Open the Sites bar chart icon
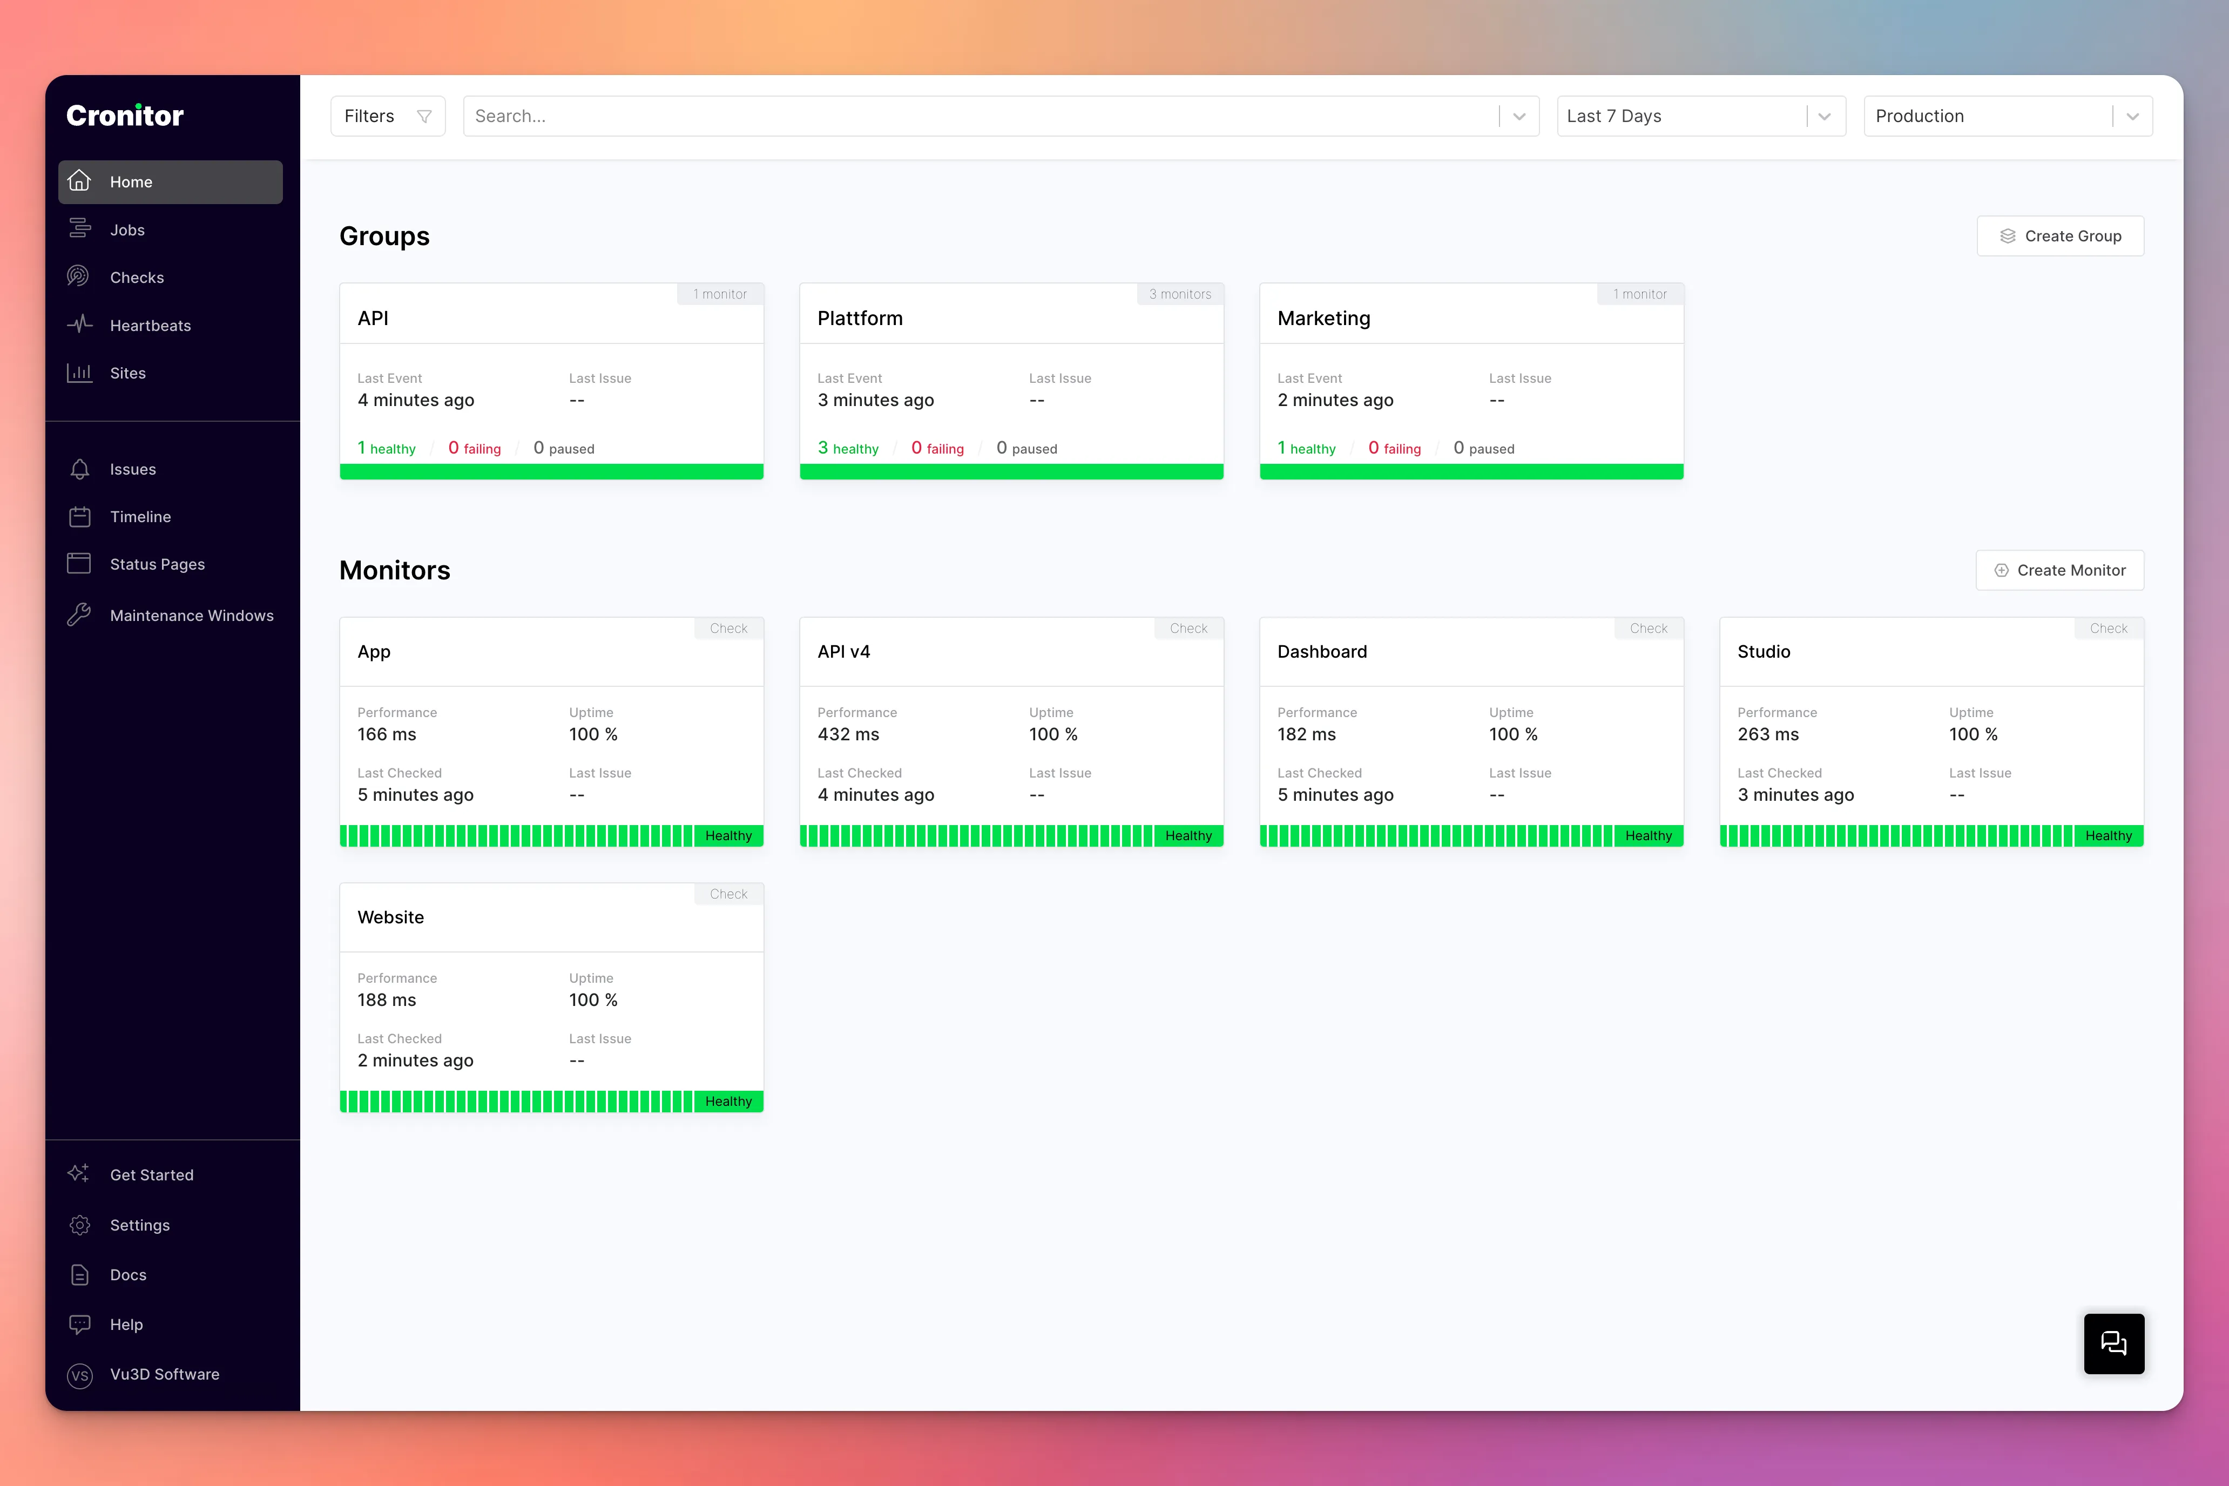 79,373
